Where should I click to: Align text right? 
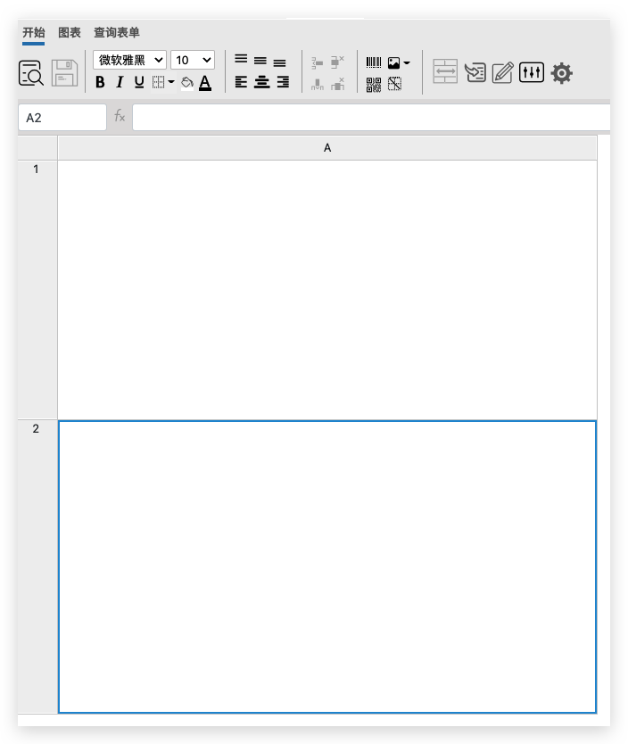coord(283,82)
